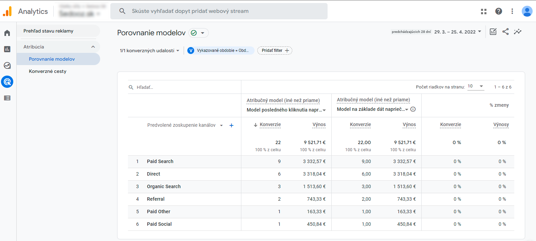The height and width of the screenshot is (241, 536).
Task: Open the Google apps grid icon
Action: [x=484, y=11]
